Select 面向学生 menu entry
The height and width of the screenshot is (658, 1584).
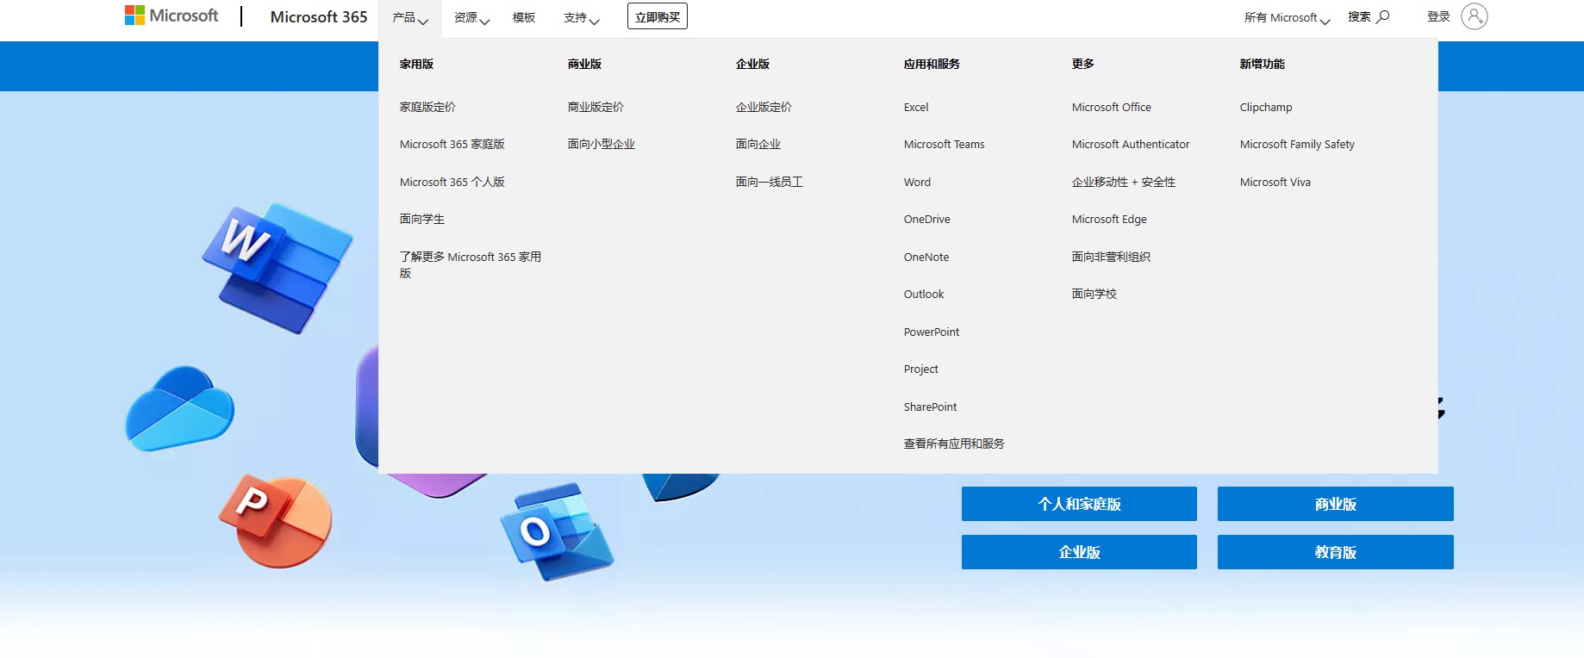click(422, 219)
